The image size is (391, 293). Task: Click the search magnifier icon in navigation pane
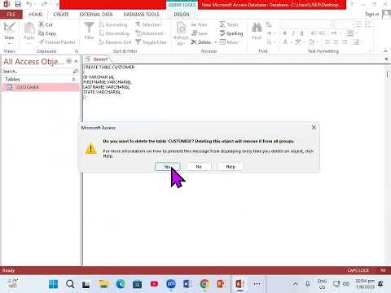pyautogui.click(x=76, y=72)
